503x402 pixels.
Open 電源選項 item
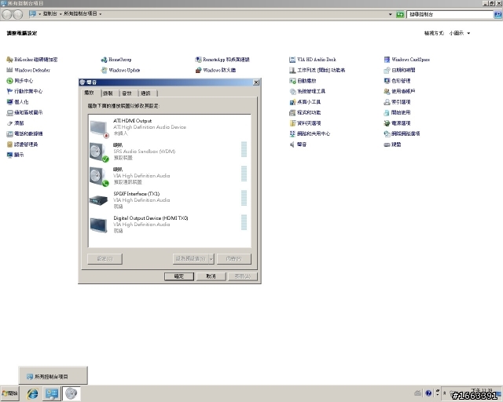pyautogui.click(x=397, y=123)
